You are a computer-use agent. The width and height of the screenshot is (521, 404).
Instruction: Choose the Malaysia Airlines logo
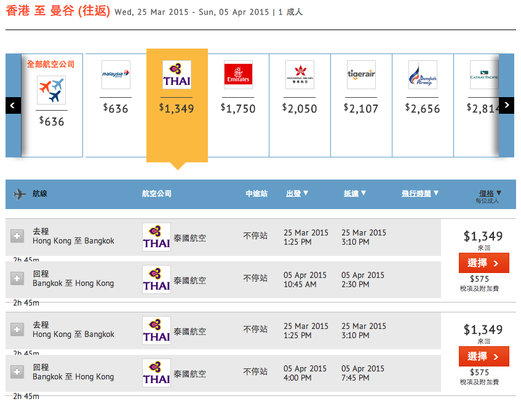[116, 74]
